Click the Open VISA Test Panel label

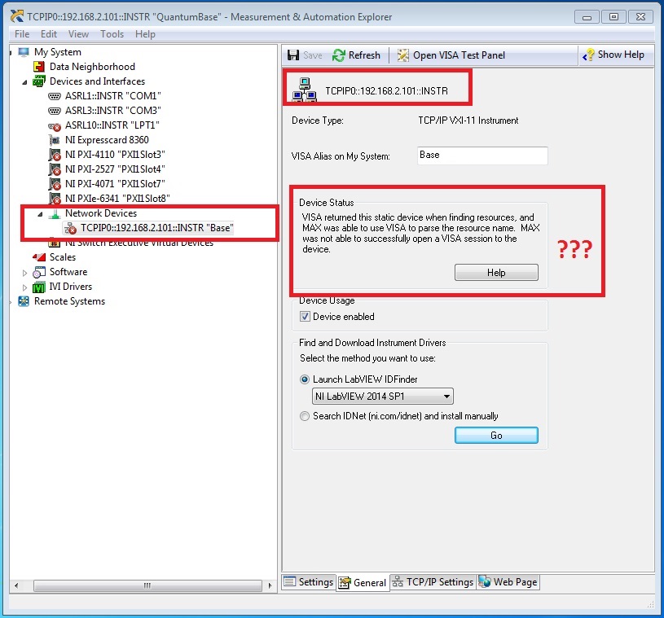pos(459,55)
